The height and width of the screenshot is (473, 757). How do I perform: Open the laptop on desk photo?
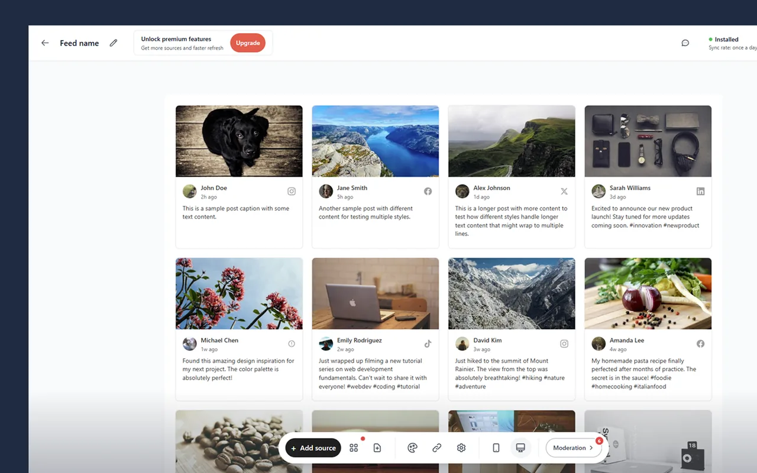click(x=376, y=294)
